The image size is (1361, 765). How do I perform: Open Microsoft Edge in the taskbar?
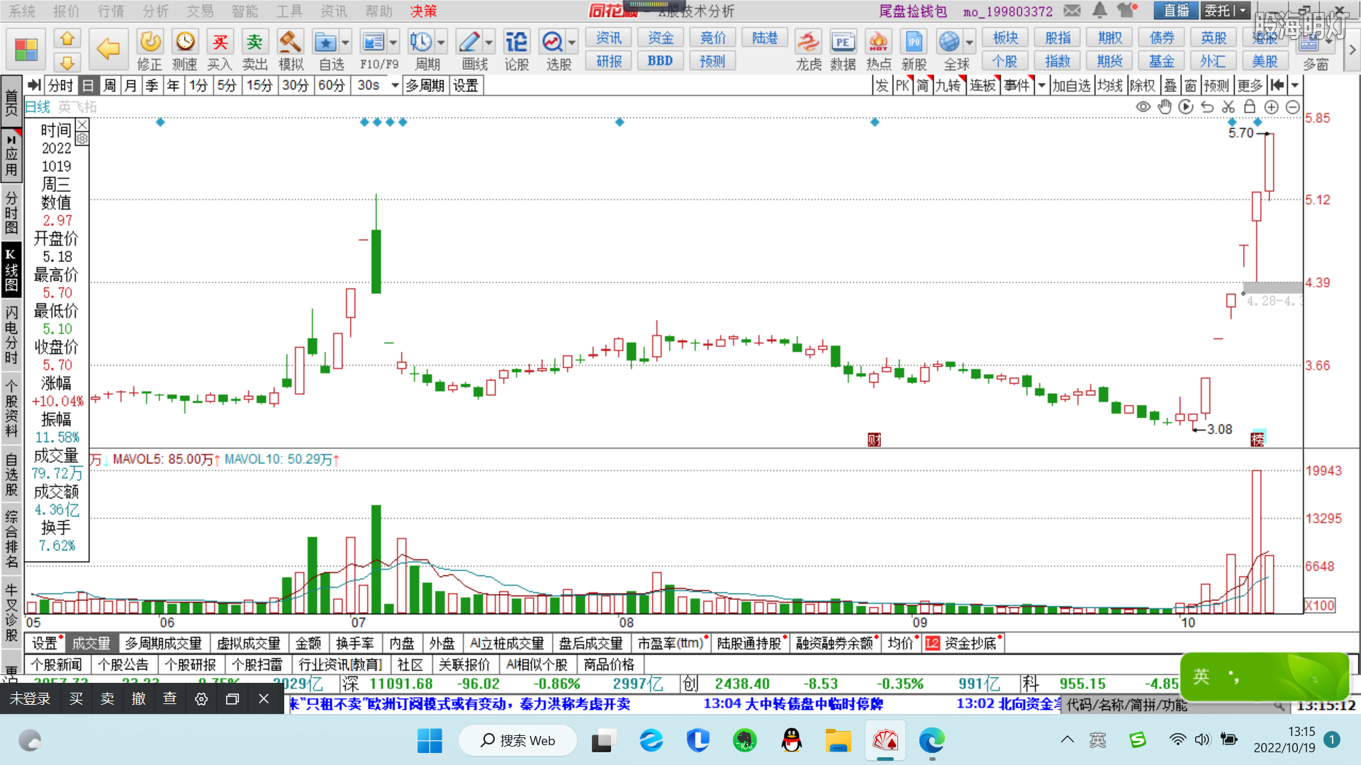tap(931, 741)
